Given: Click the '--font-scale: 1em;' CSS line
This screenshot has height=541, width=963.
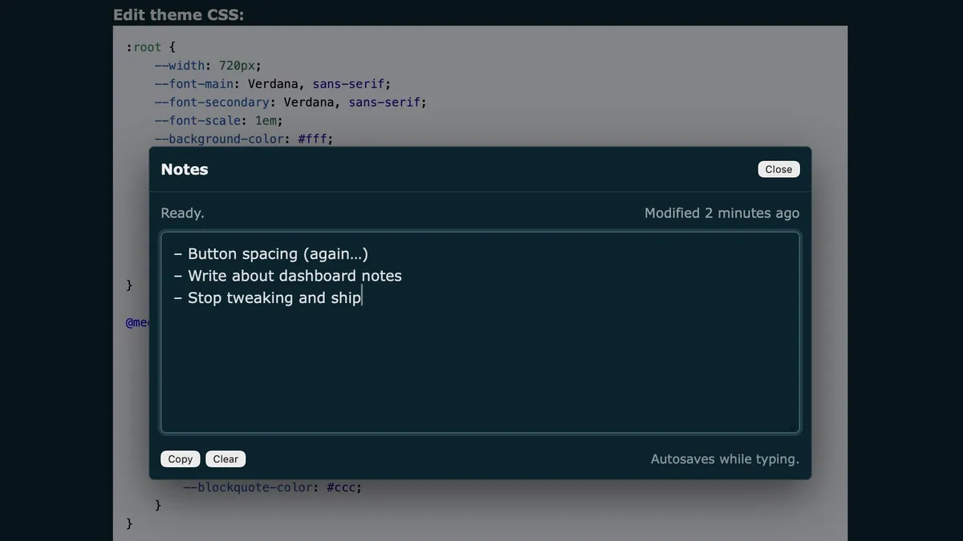Looking at the screenshot, I should point(218,121).
